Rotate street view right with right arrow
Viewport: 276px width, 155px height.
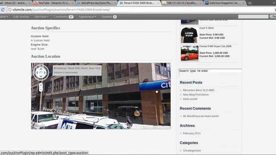[x=44, y=73]
